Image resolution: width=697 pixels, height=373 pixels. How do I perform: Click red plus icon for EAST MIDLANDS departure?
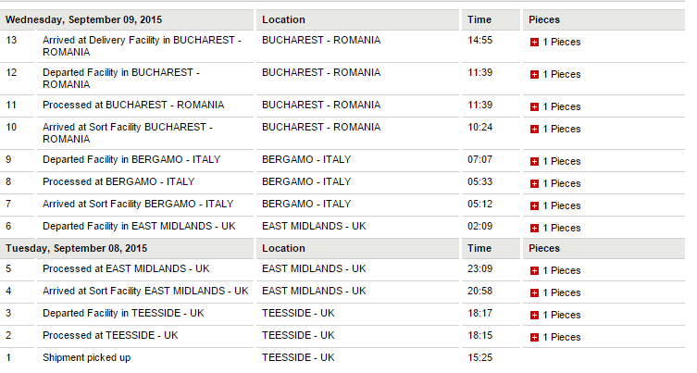534,229
